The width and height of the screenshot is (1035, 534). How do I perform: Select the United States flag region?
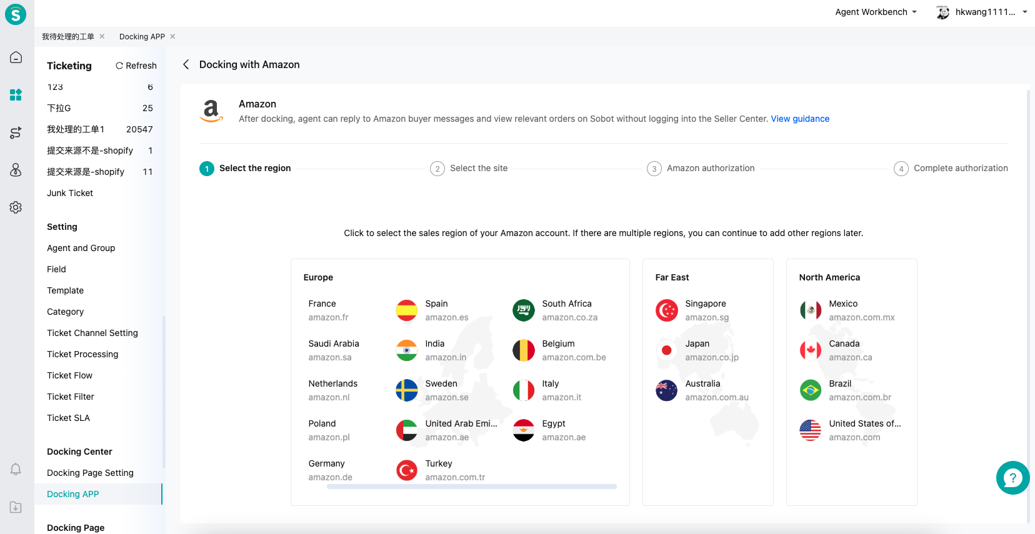(811, 430)
